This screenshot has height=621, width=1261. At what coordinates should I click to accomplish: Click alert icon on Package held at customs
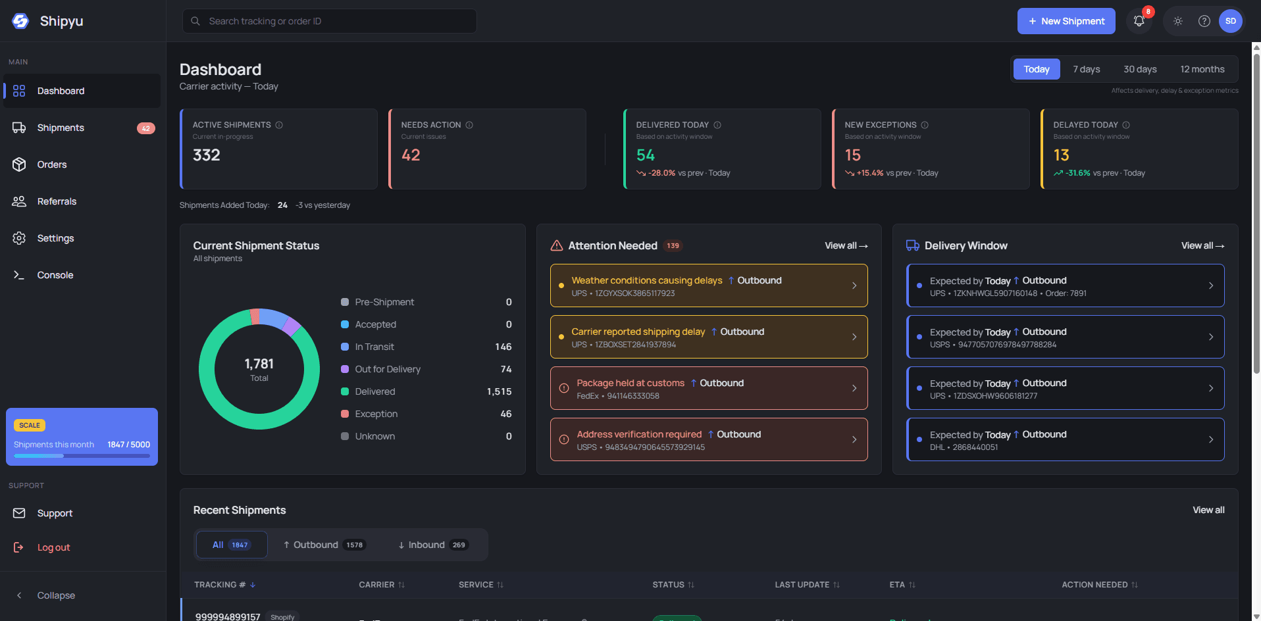point(564,388)
